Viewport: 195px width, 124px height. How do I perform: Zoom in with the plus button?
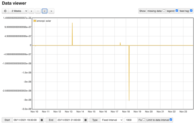[x=31, y=11]
